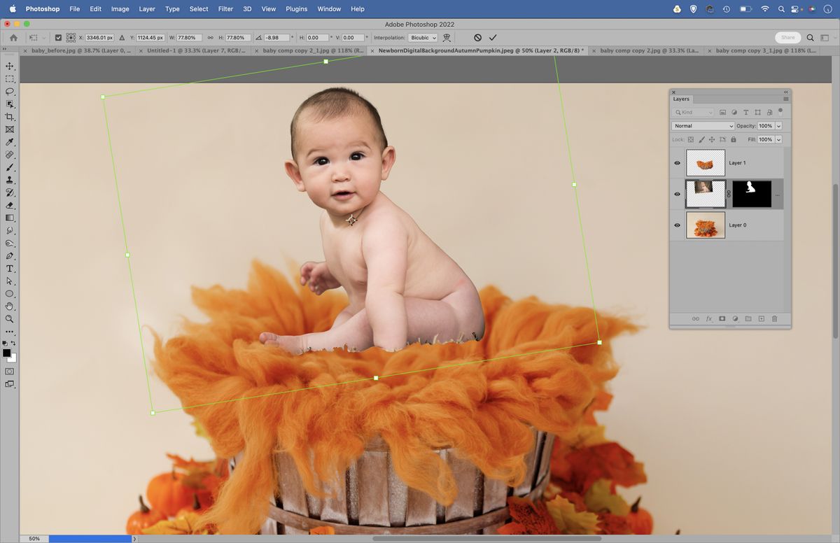The height and width of the screenshot is (543, 840).
Task: Create new fill or adjustment layer
Action: (x=735, y=319)
